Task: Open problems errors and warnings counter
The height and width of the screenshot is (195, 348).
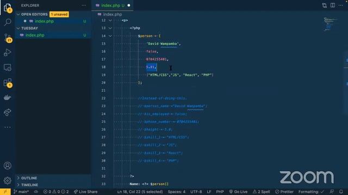Action: pyautogui.click(x=56, y=192)
